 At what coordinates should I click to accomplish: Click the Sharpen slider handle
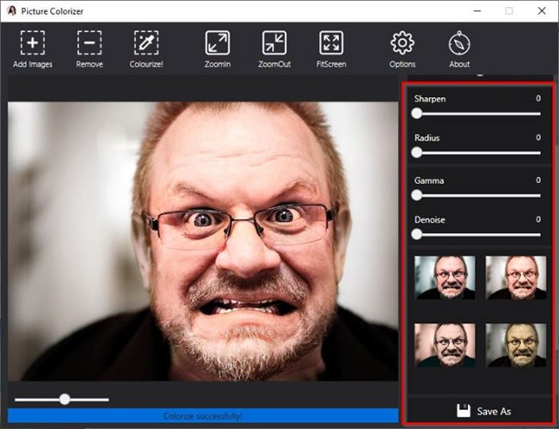pos(417,113)
